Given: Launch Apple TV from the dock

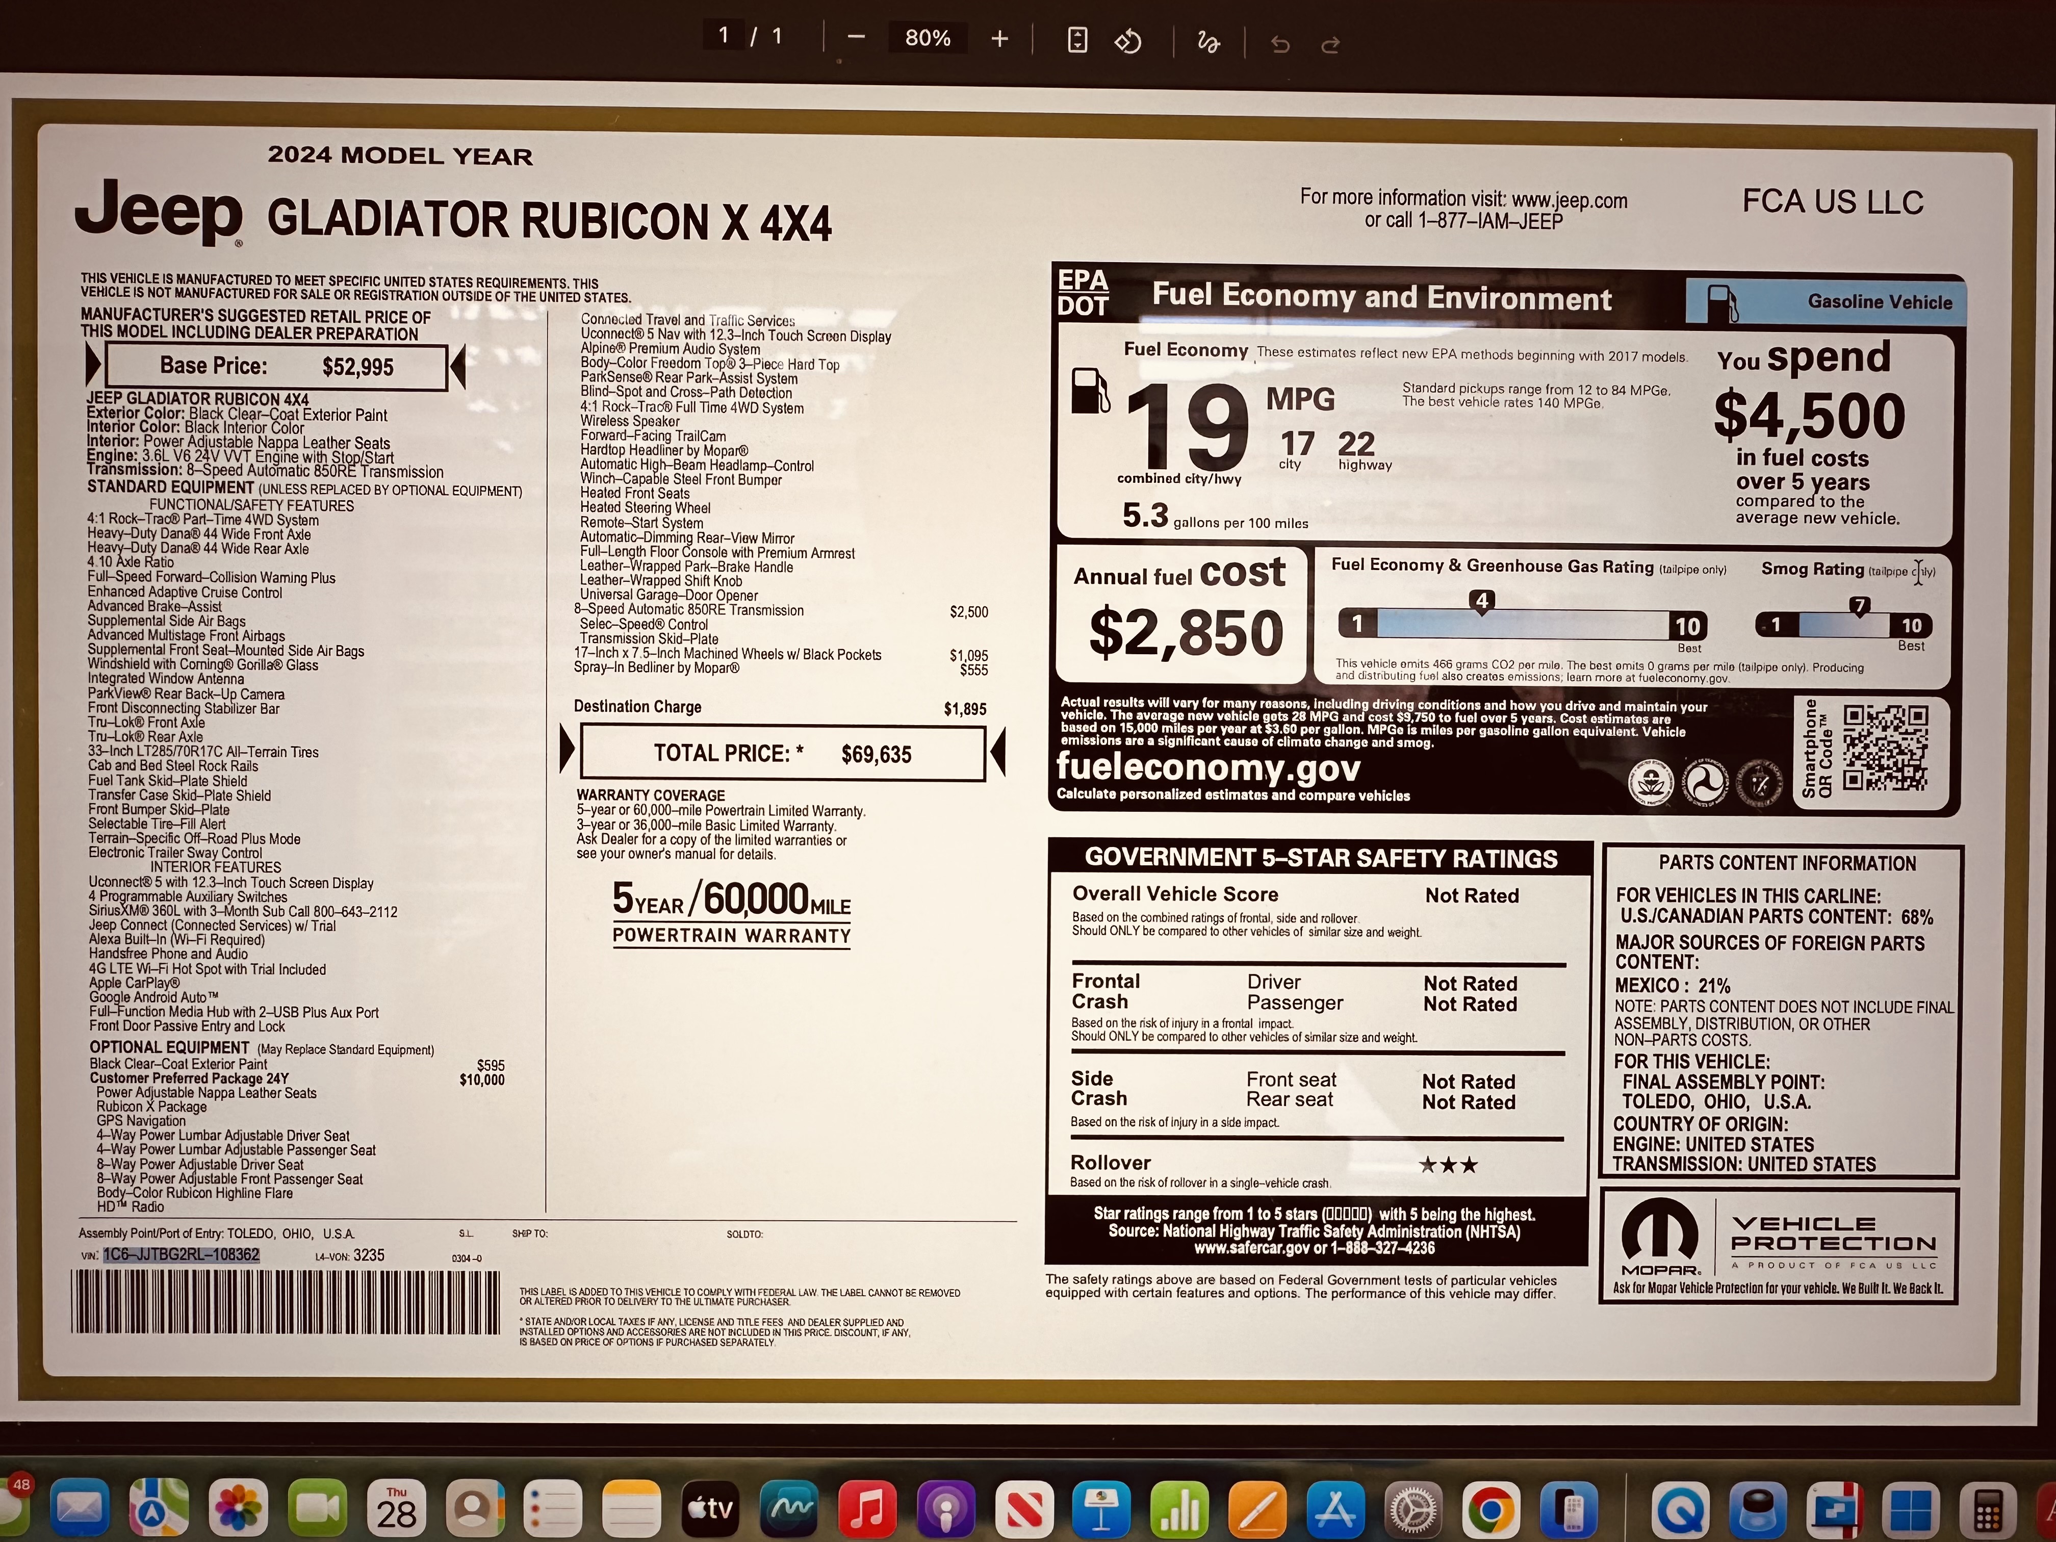Looking at the screenshot, I should pos(711,1508).
